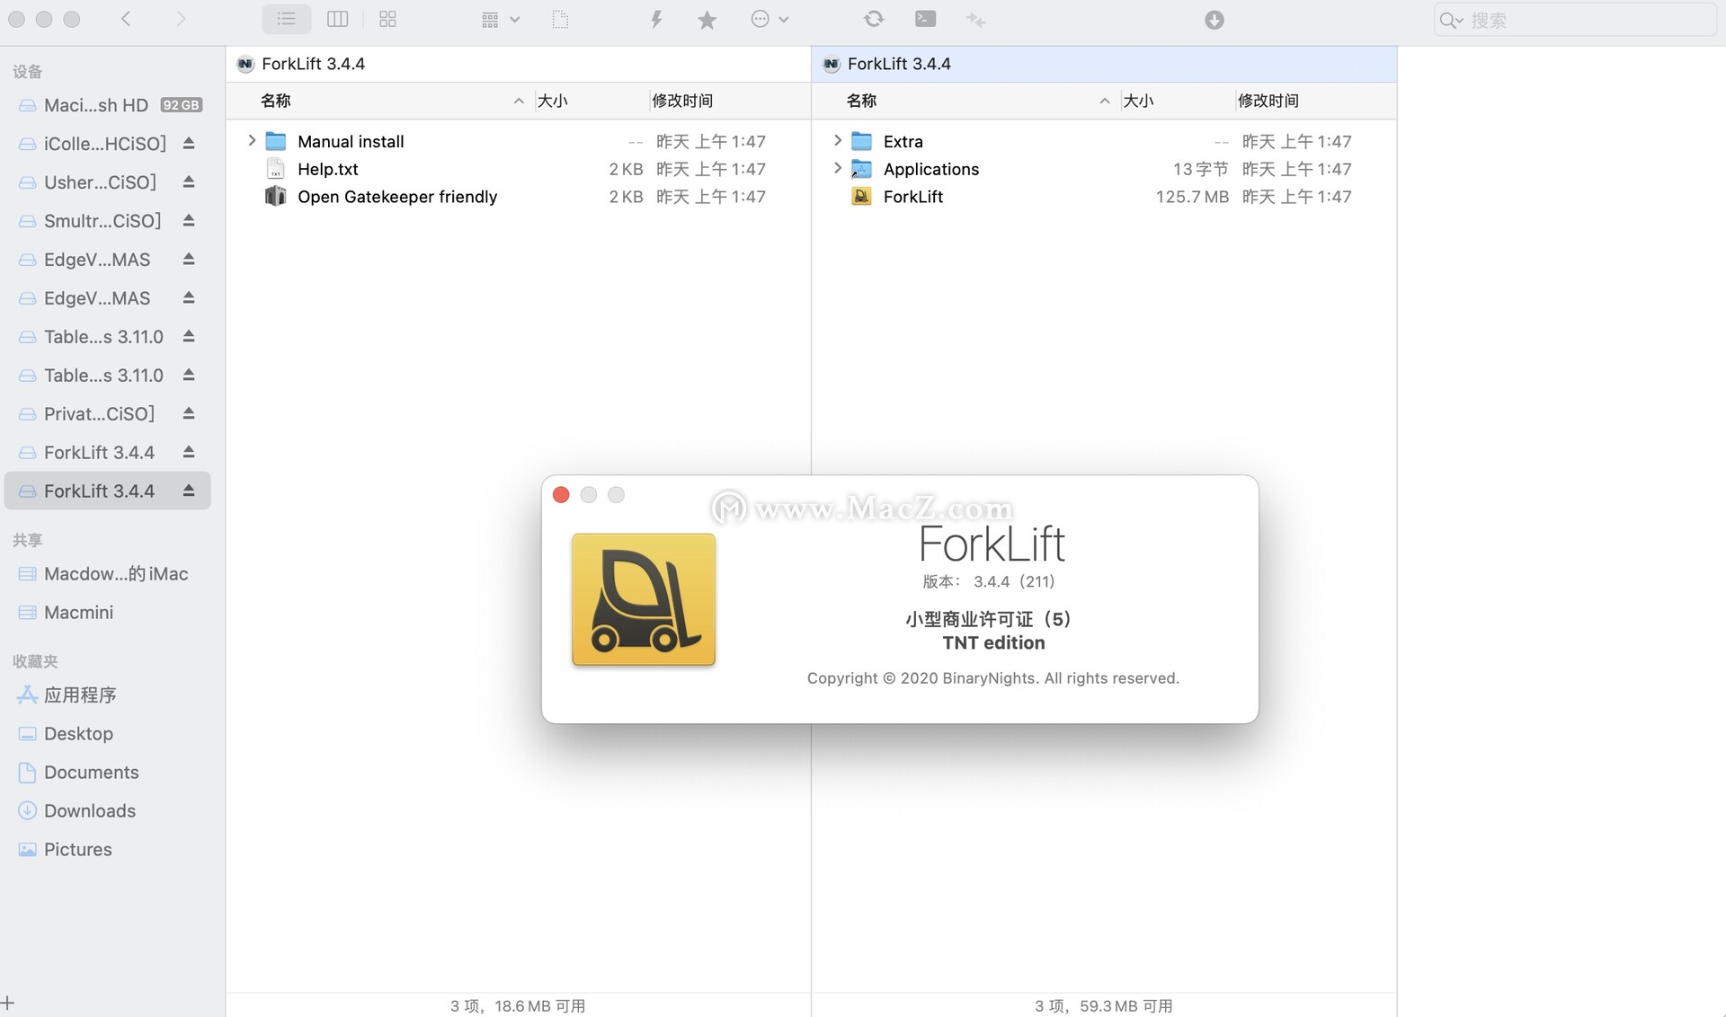Screen dimensions: 1726x1017
Task: Click the 13 字节 size value
Action: tap(1200, 169)
